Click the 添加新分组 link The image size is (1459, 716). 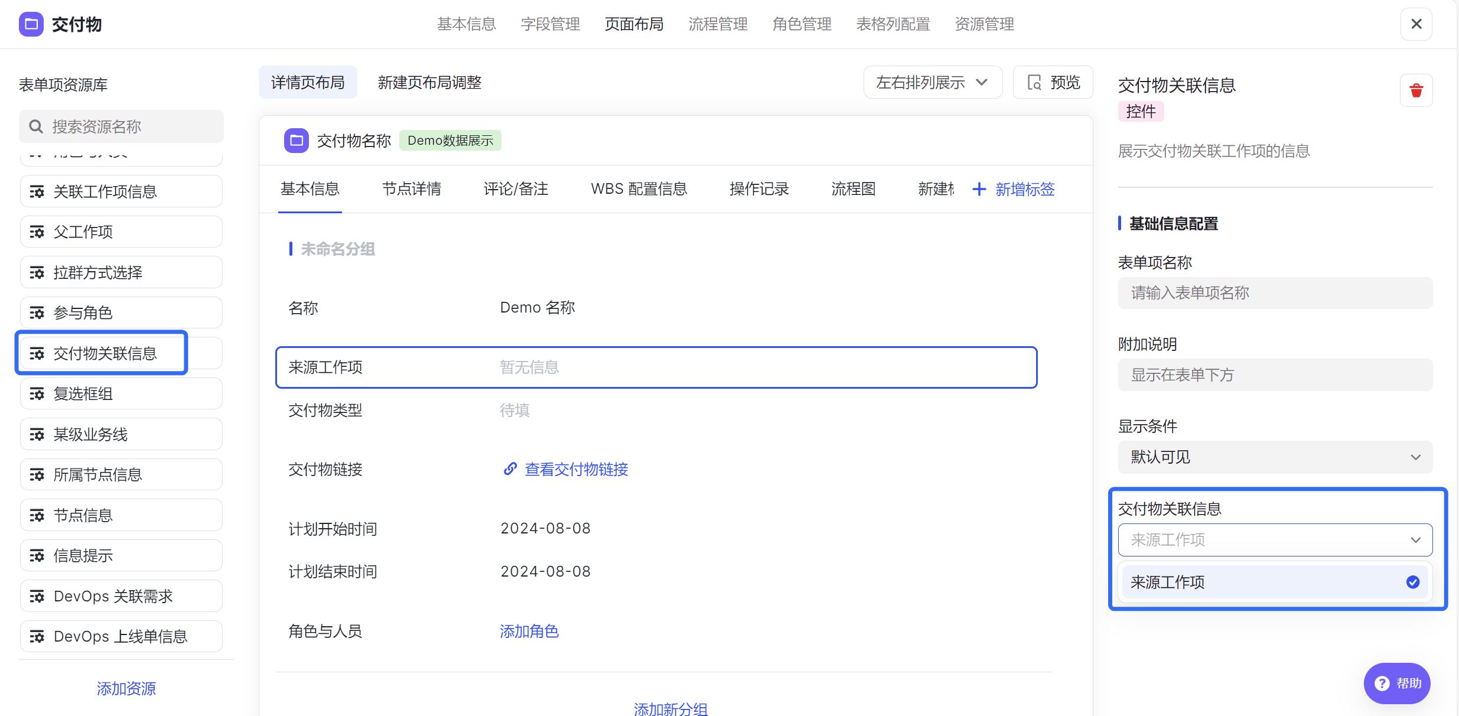tap(670, 708)
